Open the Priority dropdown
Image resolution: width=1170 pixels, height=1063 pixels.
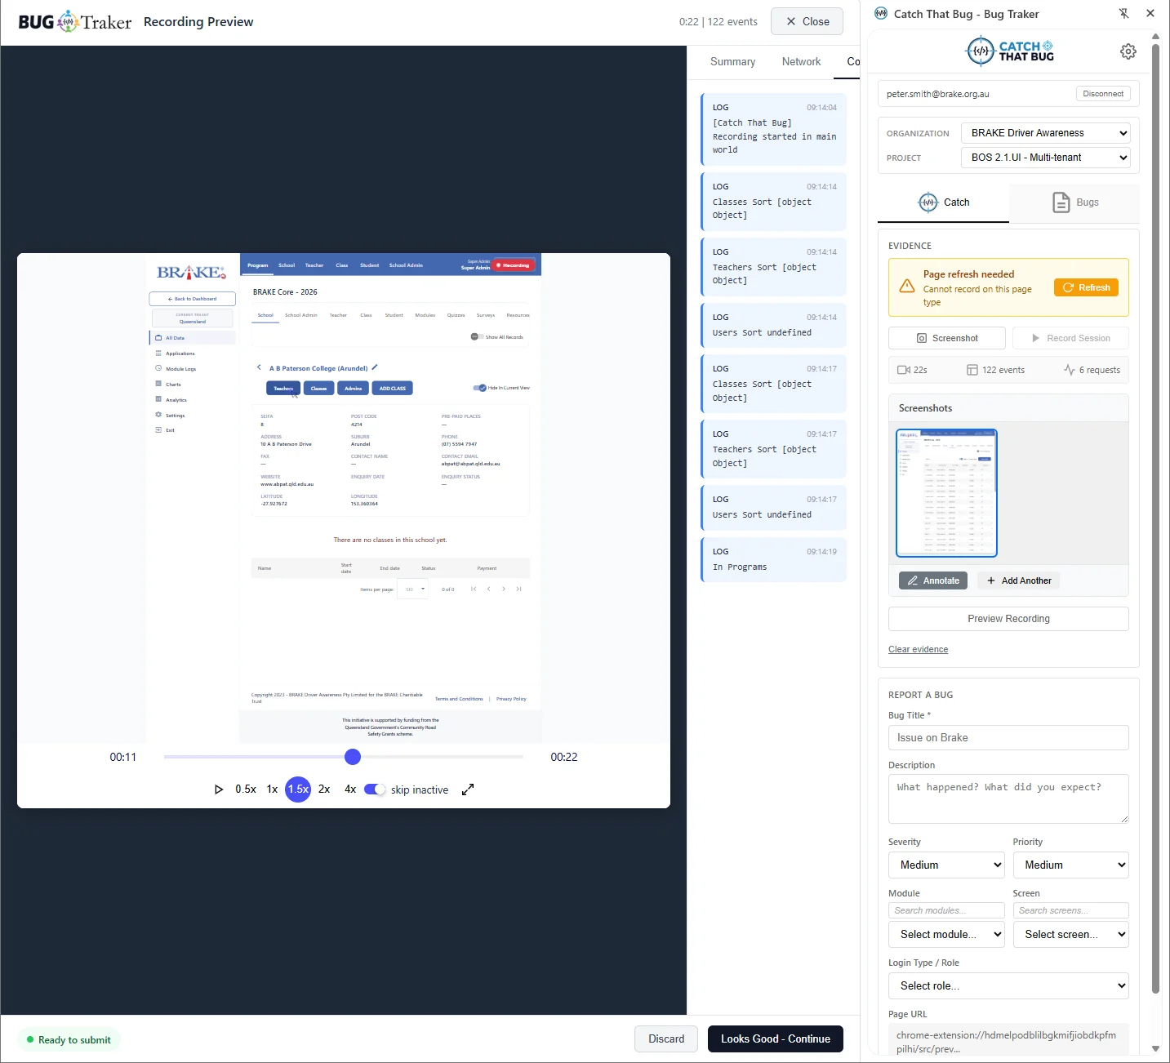(1070, 865)
